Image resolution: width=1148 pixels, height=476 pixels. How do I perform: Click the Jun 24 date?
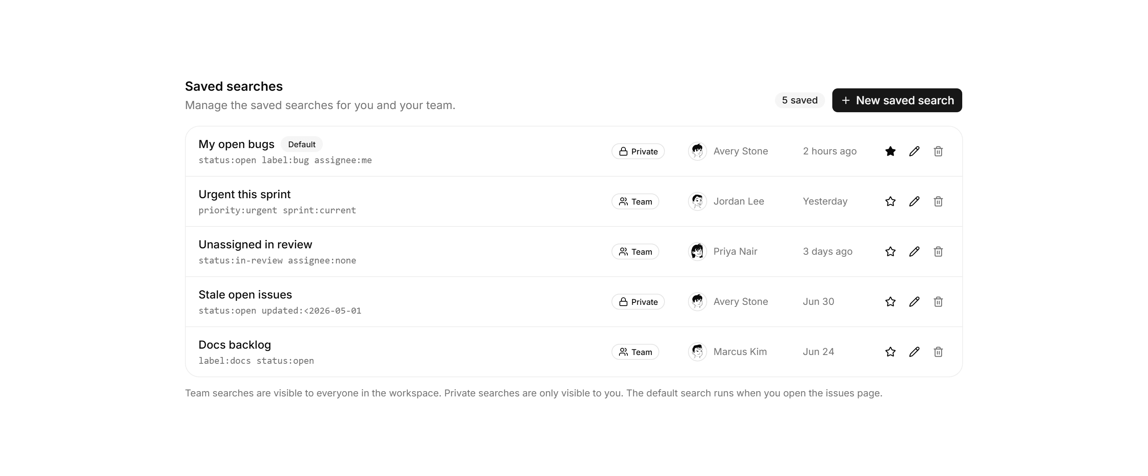click(x=818, y=352)
